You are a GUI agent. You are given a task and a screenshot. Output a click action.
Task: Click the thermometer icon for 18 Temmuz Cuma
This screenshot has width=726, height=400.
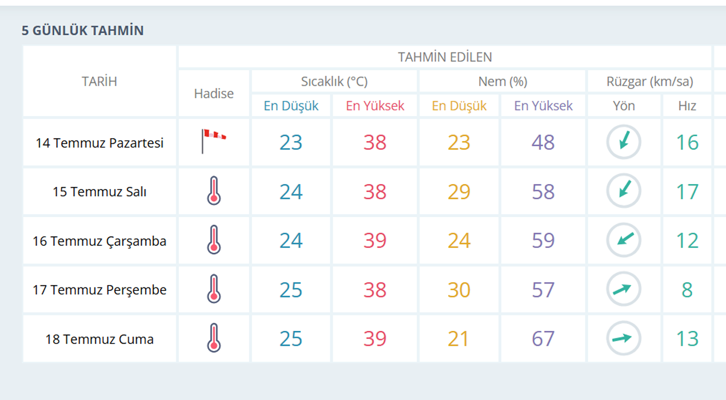click(214, 338)
